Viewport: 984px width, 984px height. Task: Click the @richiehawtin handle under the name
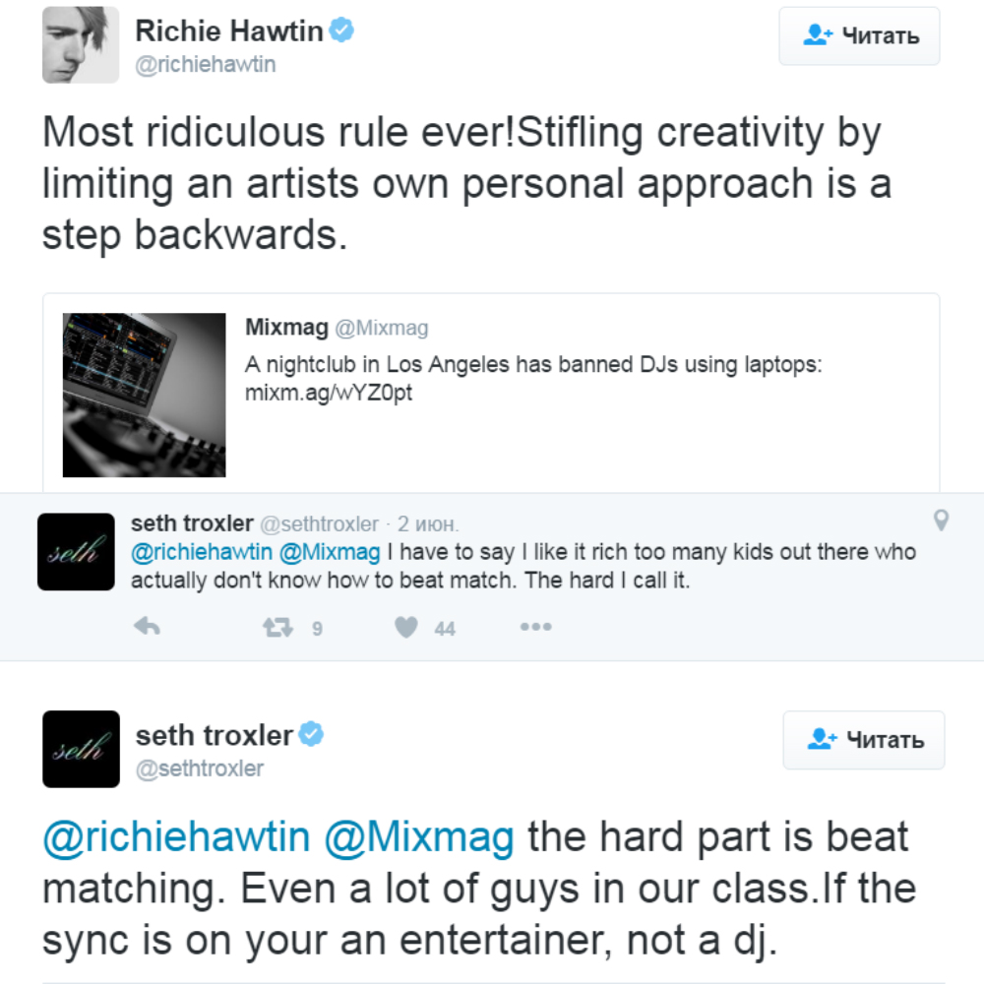(205, 65)
